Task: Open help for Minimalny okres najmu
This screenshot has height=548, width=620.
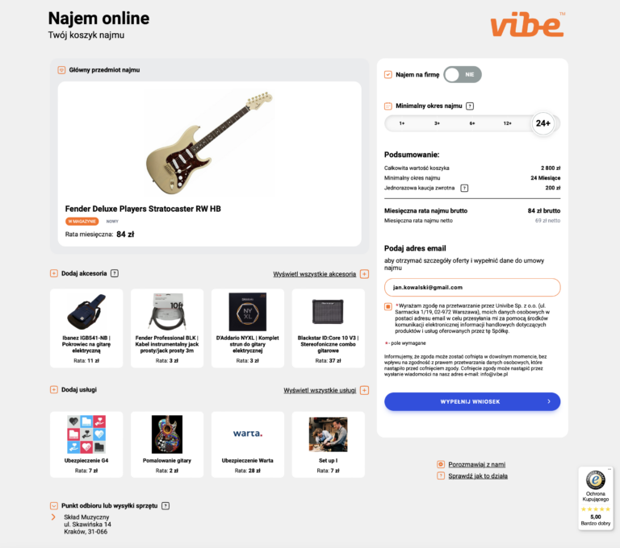Action: (x=470, y=106)
